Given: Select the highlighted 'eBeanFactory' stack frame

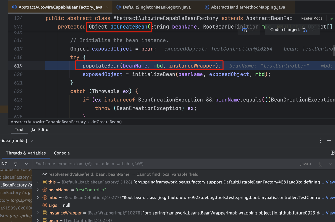Looking at the screenshot, I should [x=16, y=185].
